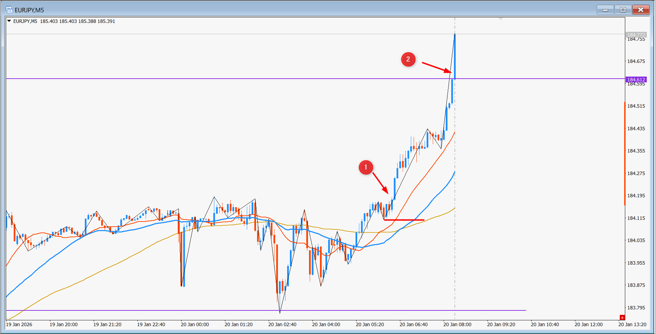The height and width of the screenshot is (334, 656).
Task: Click the 184.355 price axis label
Action: tap(636, 151)
